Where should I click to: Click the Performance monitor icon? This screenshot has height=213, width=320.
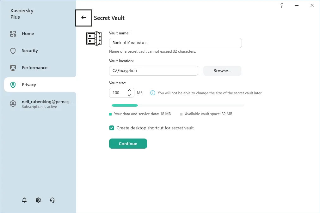point(13,68)
